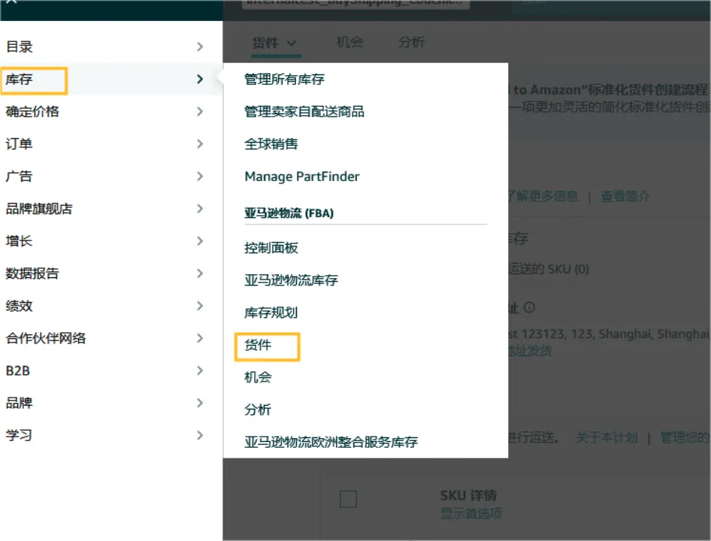Image resolution: width=711 pixels, height=541 pixels.
Task: Click the chevron arrow beside B2B
Action: point(200,370)
